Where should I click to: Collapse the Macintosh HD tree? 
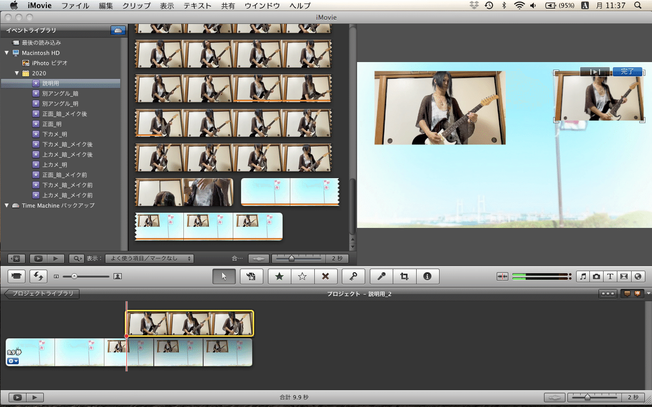click(7, 53)
